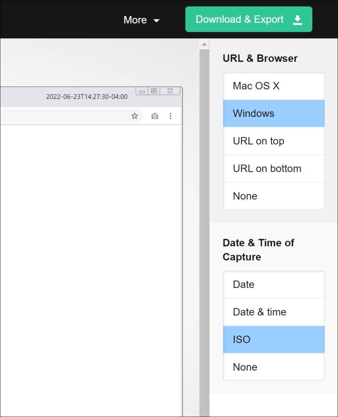
Task: Click the preview window maximize icon
Action: click(x=154, y=91)
